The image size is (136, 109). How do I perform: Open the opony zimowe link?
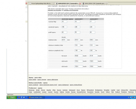[x=42, y=80]
